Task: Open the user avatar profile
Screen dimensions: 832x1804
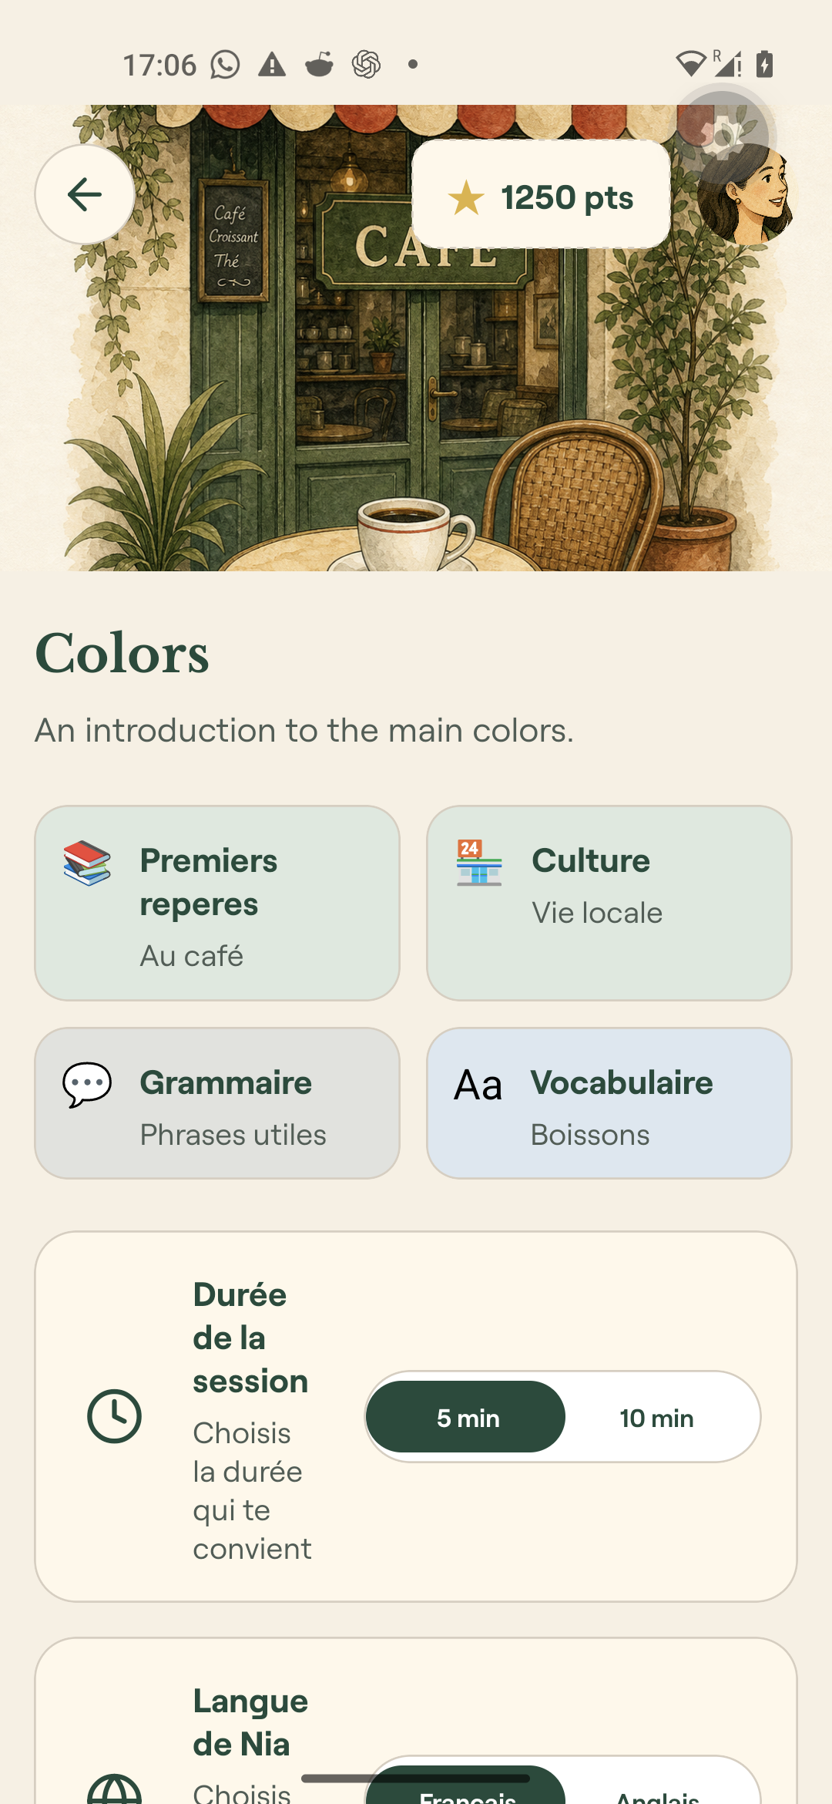Action: (x=745, y=194)
